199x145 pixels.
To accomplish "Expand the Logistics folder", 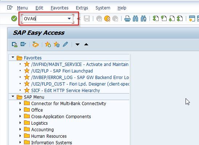I will 20,123.
